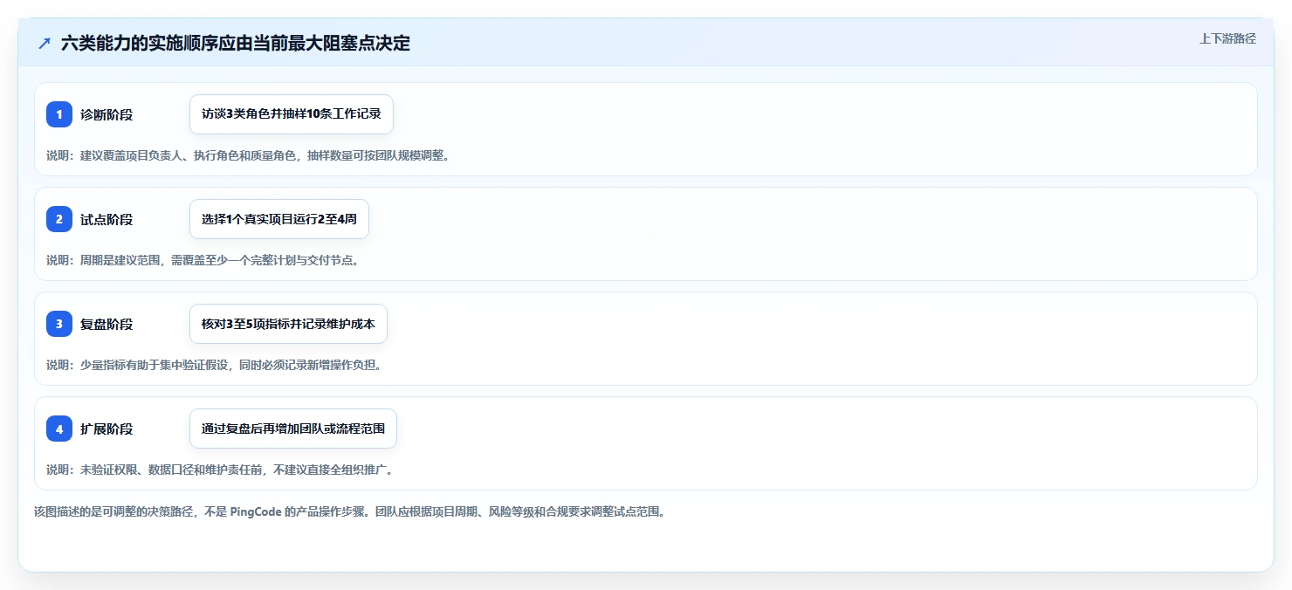Image resolution: width=1292 pixels, height=590 pixels.
Task: Click the step 4 number badge
Action: [x=59, y=429]
